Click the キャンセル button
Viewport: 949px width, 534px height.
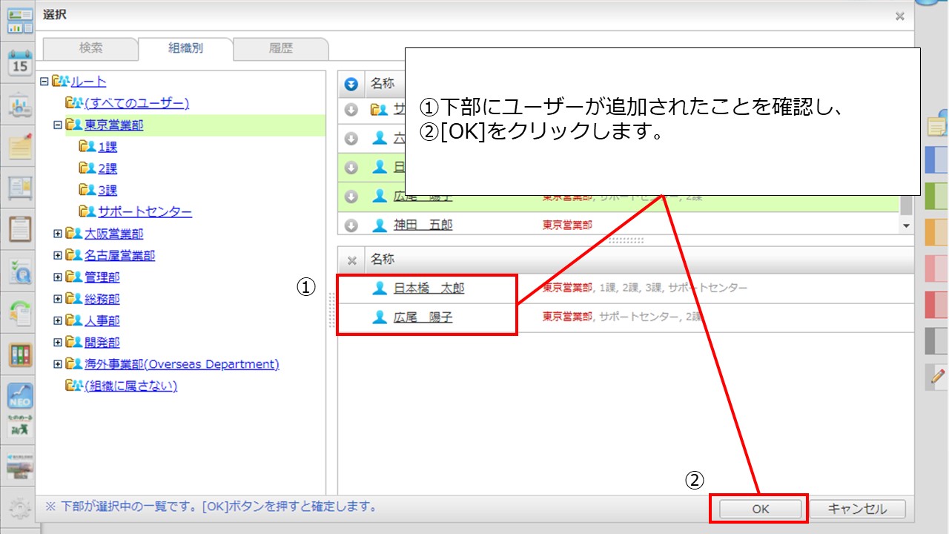coord(856,509)
